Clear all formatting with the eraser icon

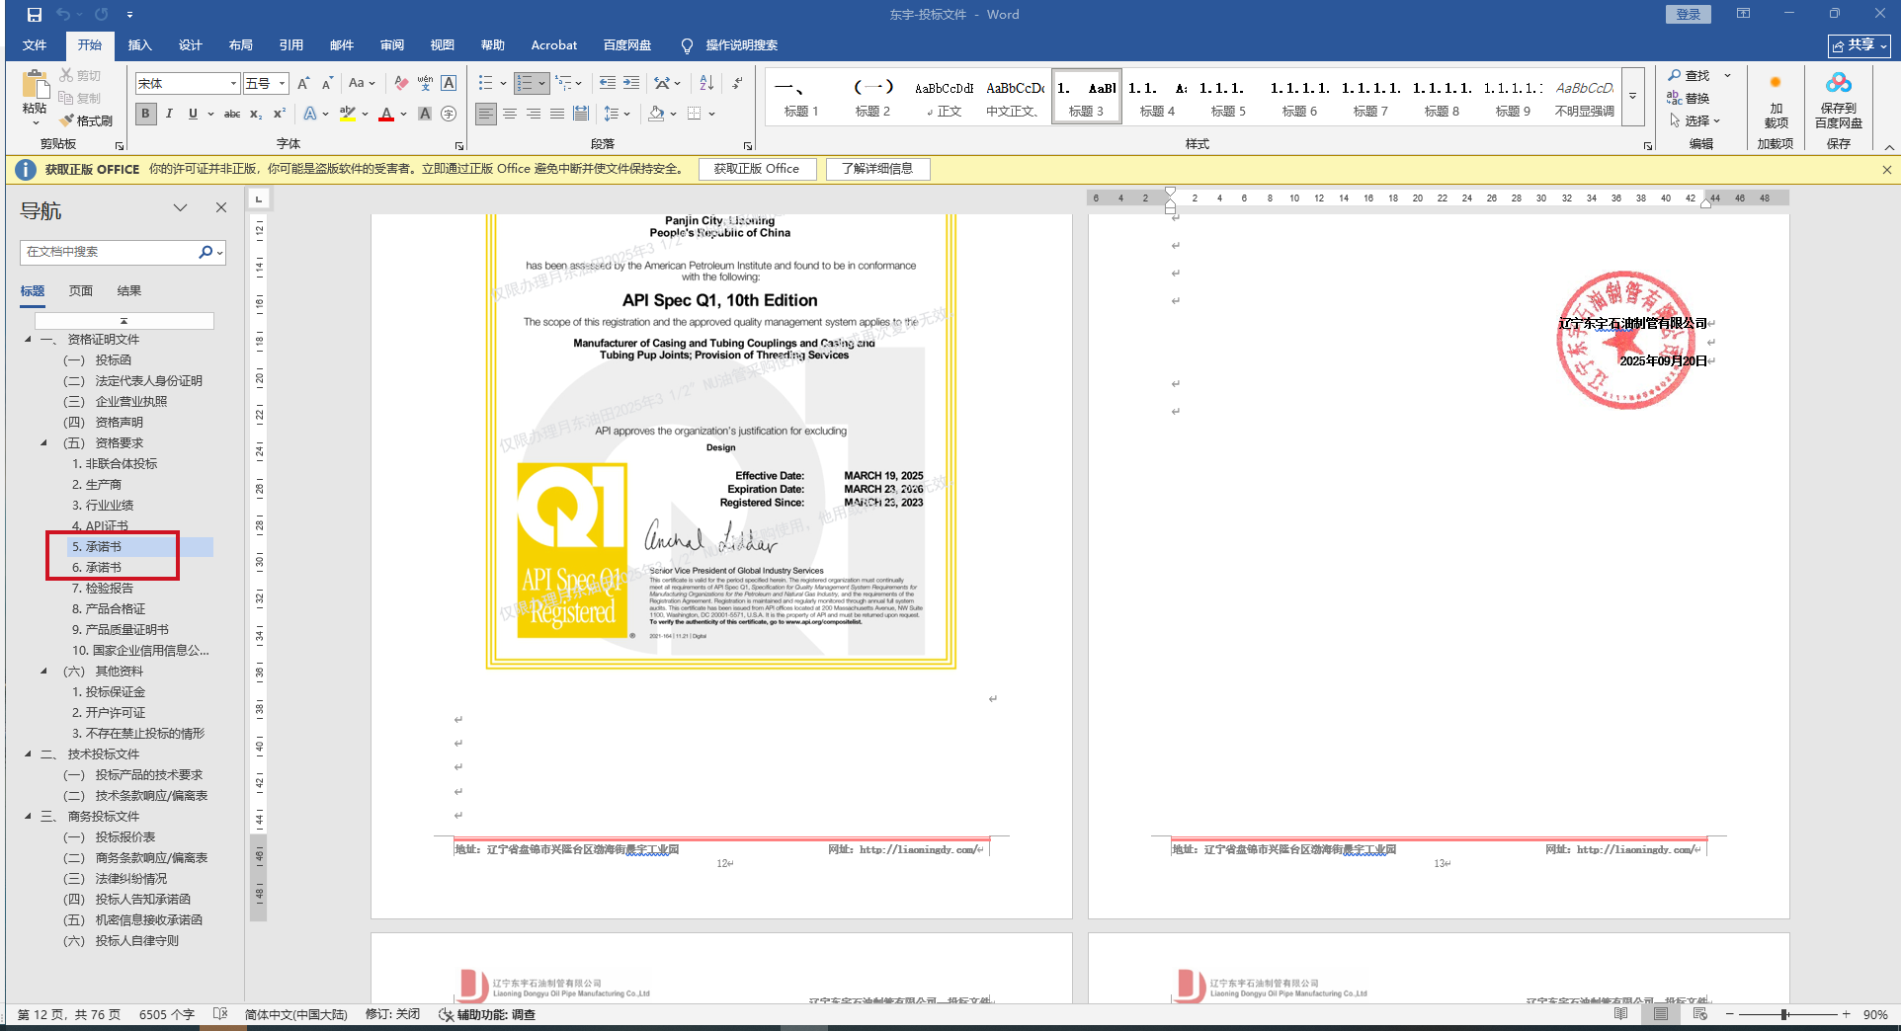click(400, 84)
